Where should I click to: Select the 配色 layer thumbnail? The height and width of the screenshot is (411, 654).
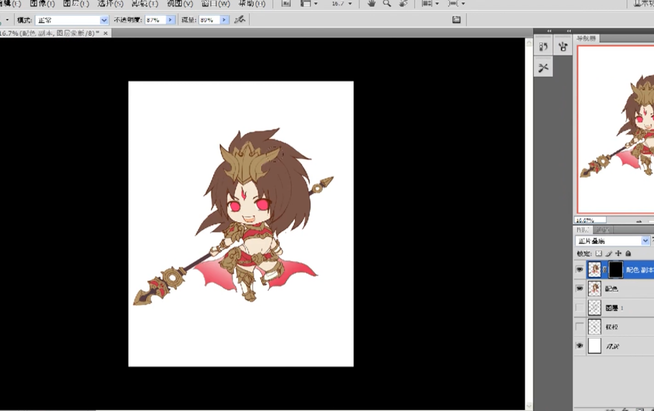pos(595,288)
